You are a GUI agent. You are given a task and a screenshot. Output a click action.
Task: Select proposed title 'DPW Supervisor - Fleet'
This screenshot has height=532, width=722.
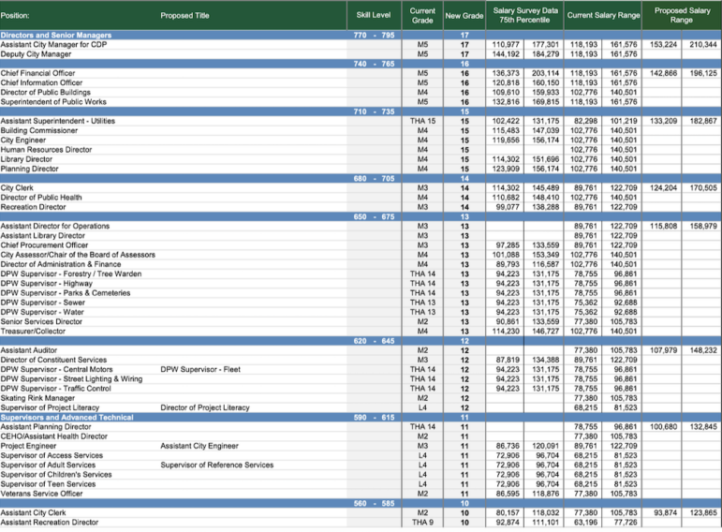pyautogui.click(x=200, y=369)
